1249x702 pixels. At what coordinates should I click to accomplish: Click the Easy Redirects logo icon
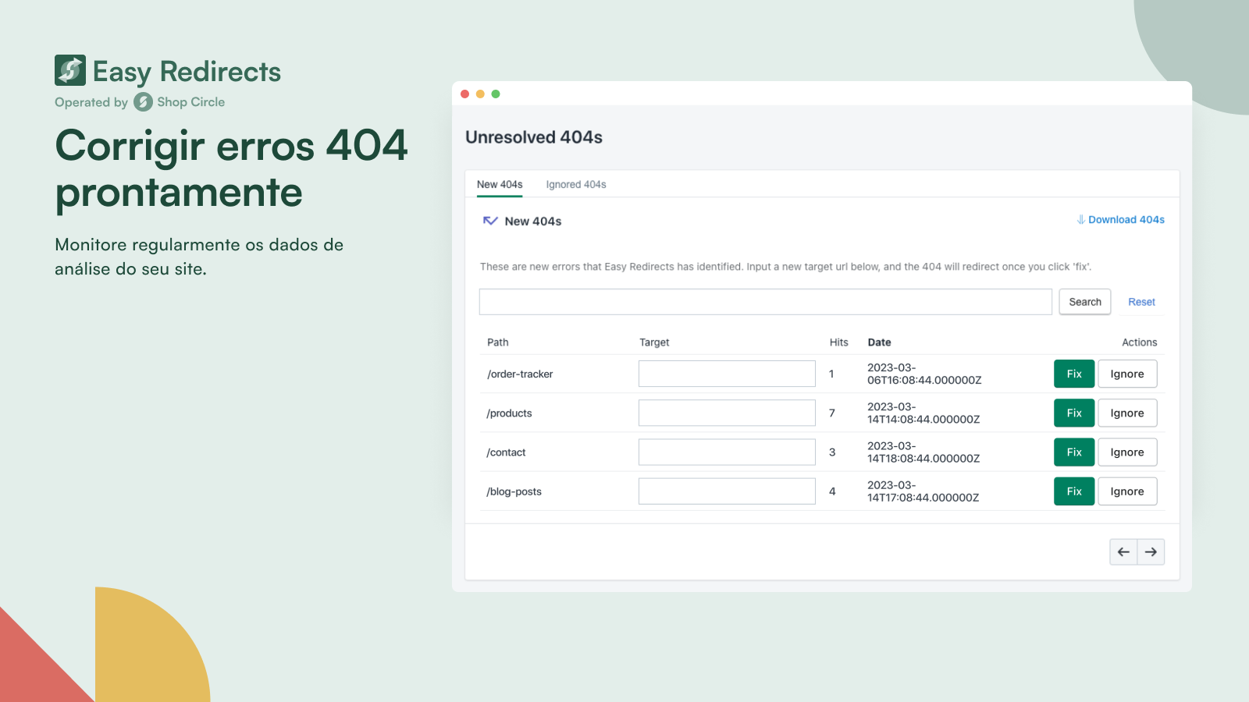[70, 70]
